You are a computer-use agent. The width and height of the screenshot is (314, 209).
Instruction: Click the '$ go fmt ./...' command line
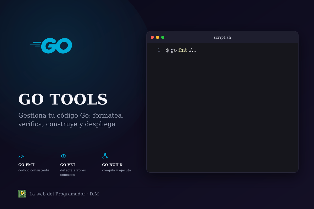tap(181, 50)
